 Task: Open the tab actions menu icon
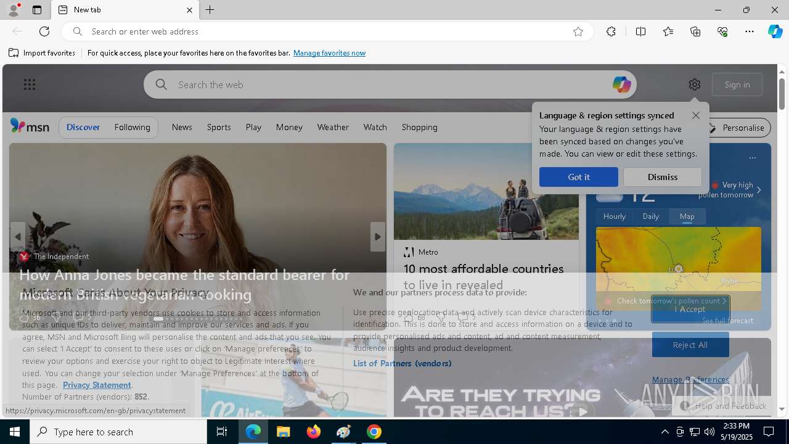(x=37, y=10)
